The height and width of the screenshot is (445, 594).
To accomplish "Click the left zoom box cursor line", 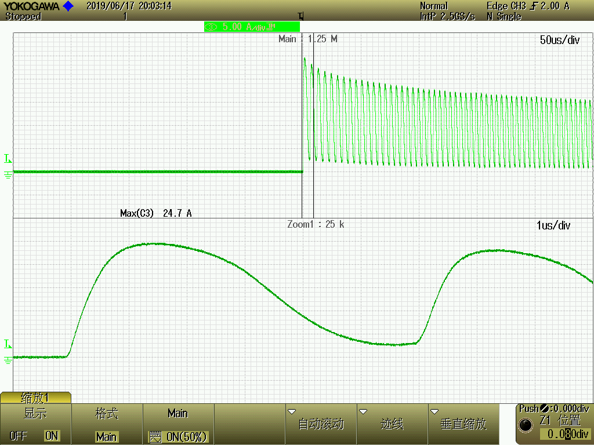I will pyautogui.click(x=302, y=125).
